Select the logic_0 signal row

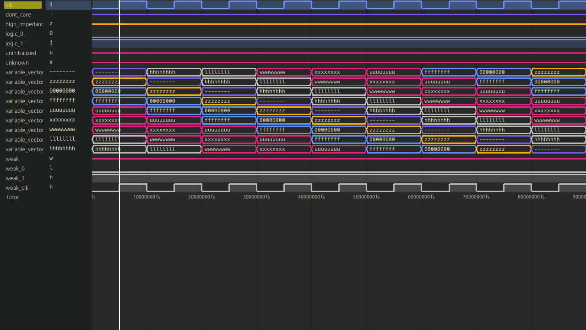click(14, 34)
